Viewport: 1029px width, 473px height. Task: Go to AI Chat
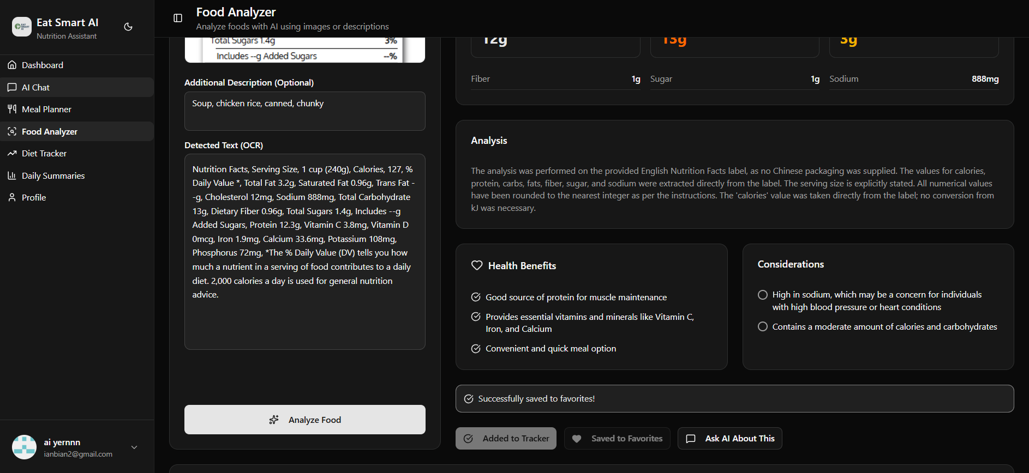click(x=77, y=87)
